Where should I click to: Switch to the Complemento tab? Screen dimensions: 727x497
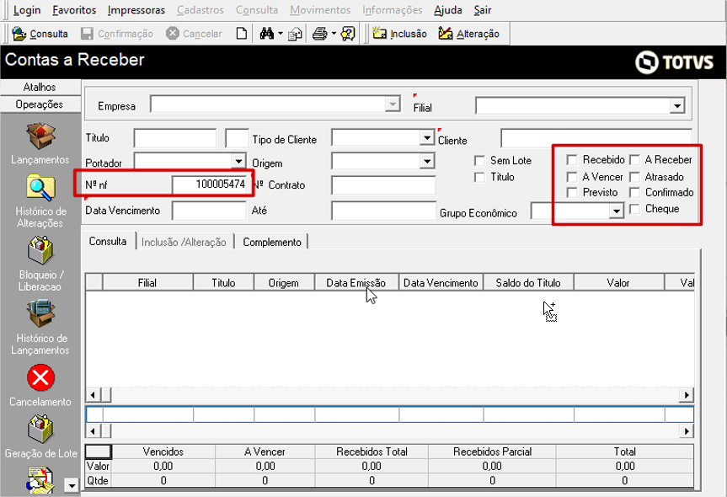(x=272, y=242)
